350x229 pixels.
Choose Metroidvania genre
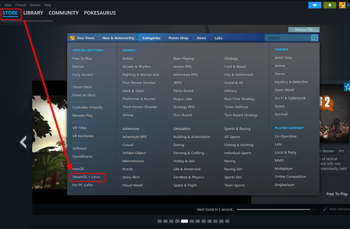133,161
